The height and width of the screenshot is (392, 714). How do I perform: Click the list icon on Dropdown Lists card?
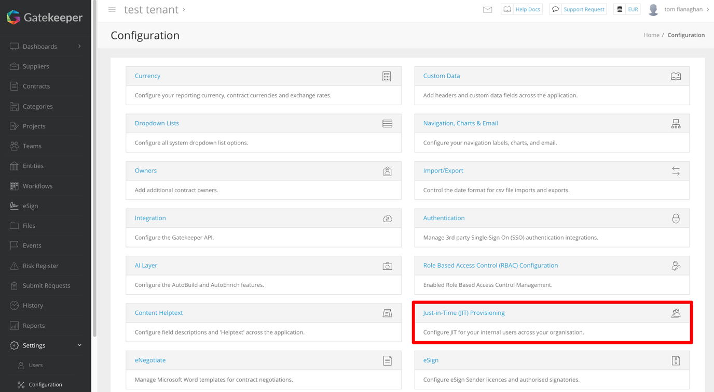click(387, 123)
